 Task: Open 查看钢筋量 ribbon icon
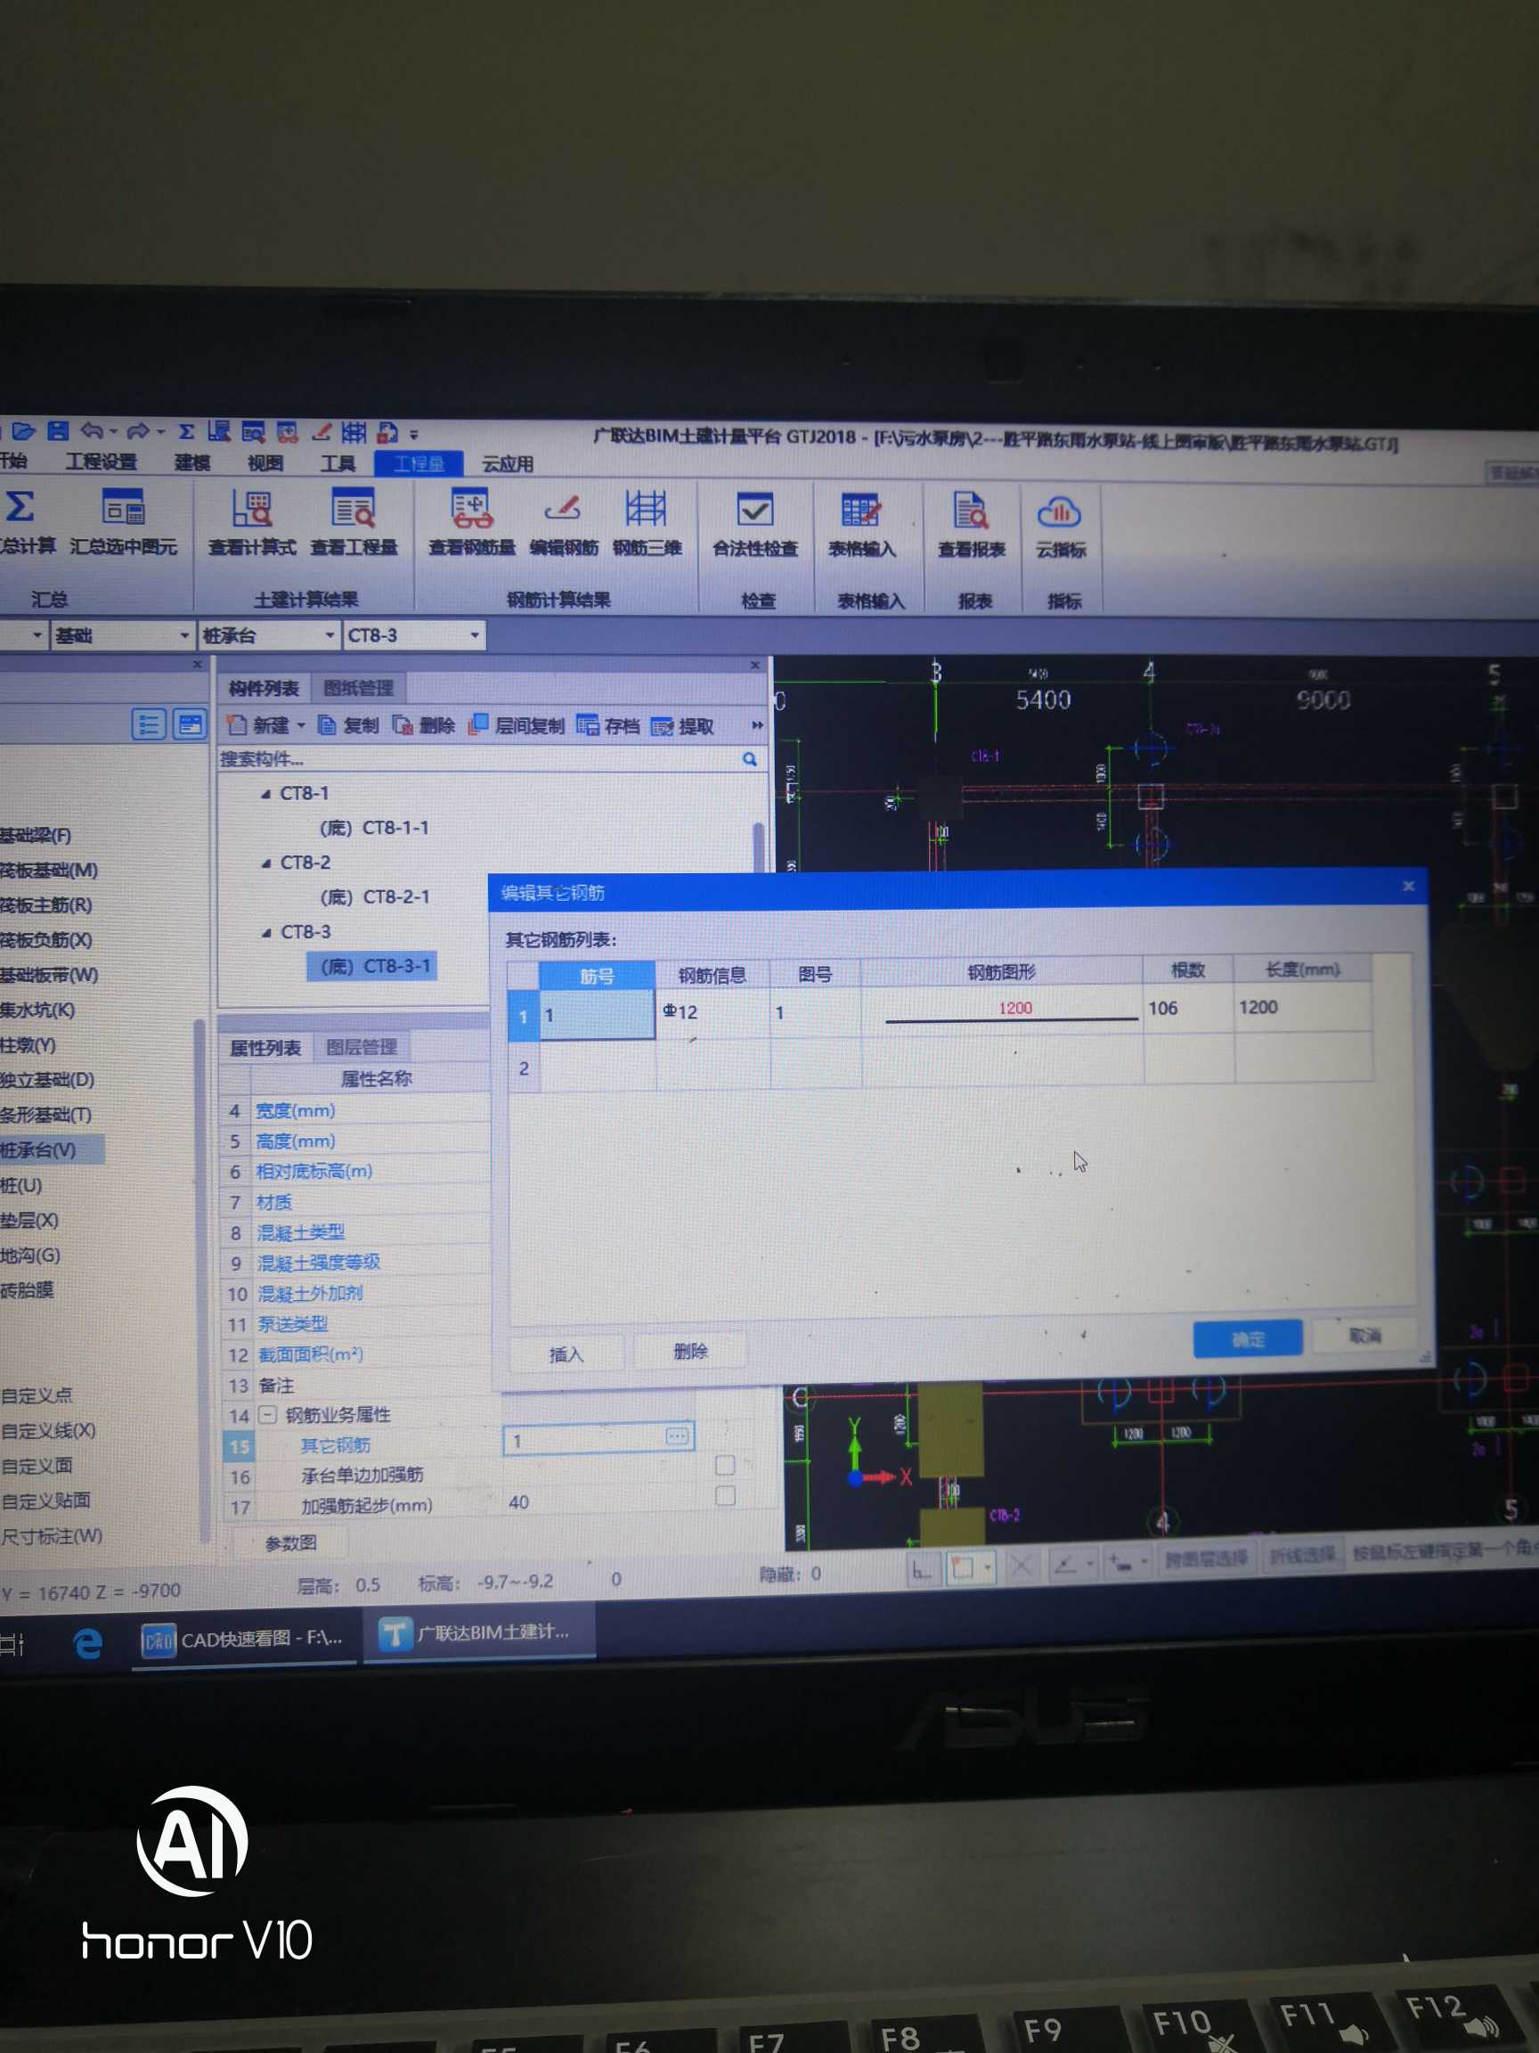coord(471,510)
